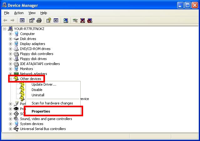This screenshot has height=141, width=200.
Task: Click the IDE ATA/ATAPI controllers icon
Action: tap(16, 64)
